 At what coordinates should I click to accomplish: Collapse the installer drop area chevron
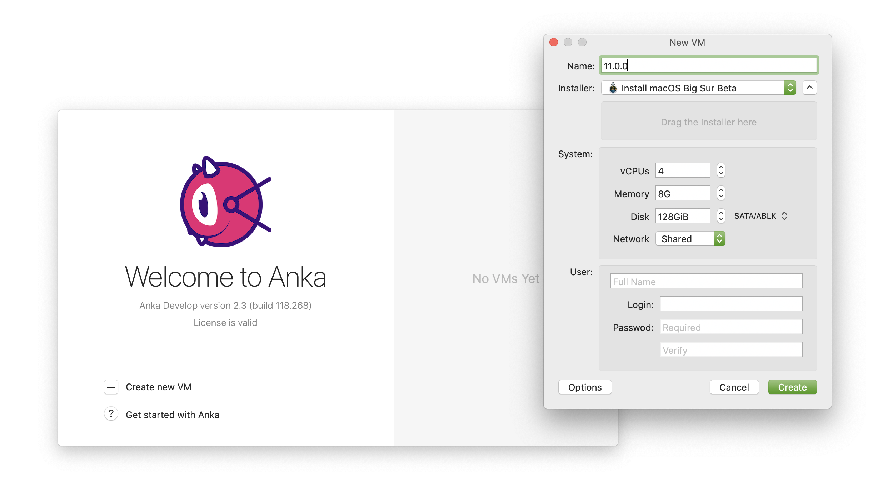[x=809, y=88]
